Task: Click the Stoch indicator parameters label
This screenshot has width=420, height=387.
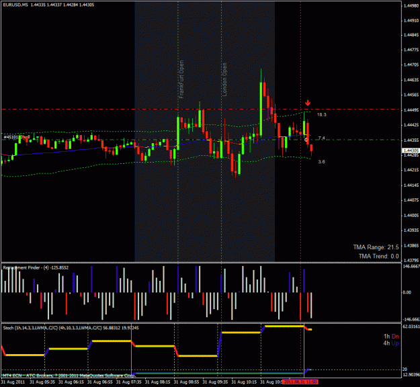Action: coord(71,328)
